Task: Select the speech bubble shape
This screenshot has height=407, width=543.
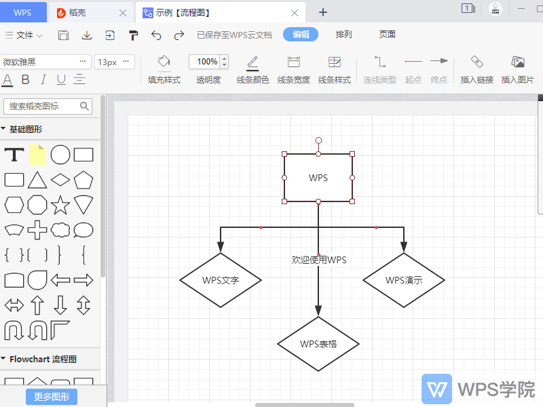Action: click(83, 230)
